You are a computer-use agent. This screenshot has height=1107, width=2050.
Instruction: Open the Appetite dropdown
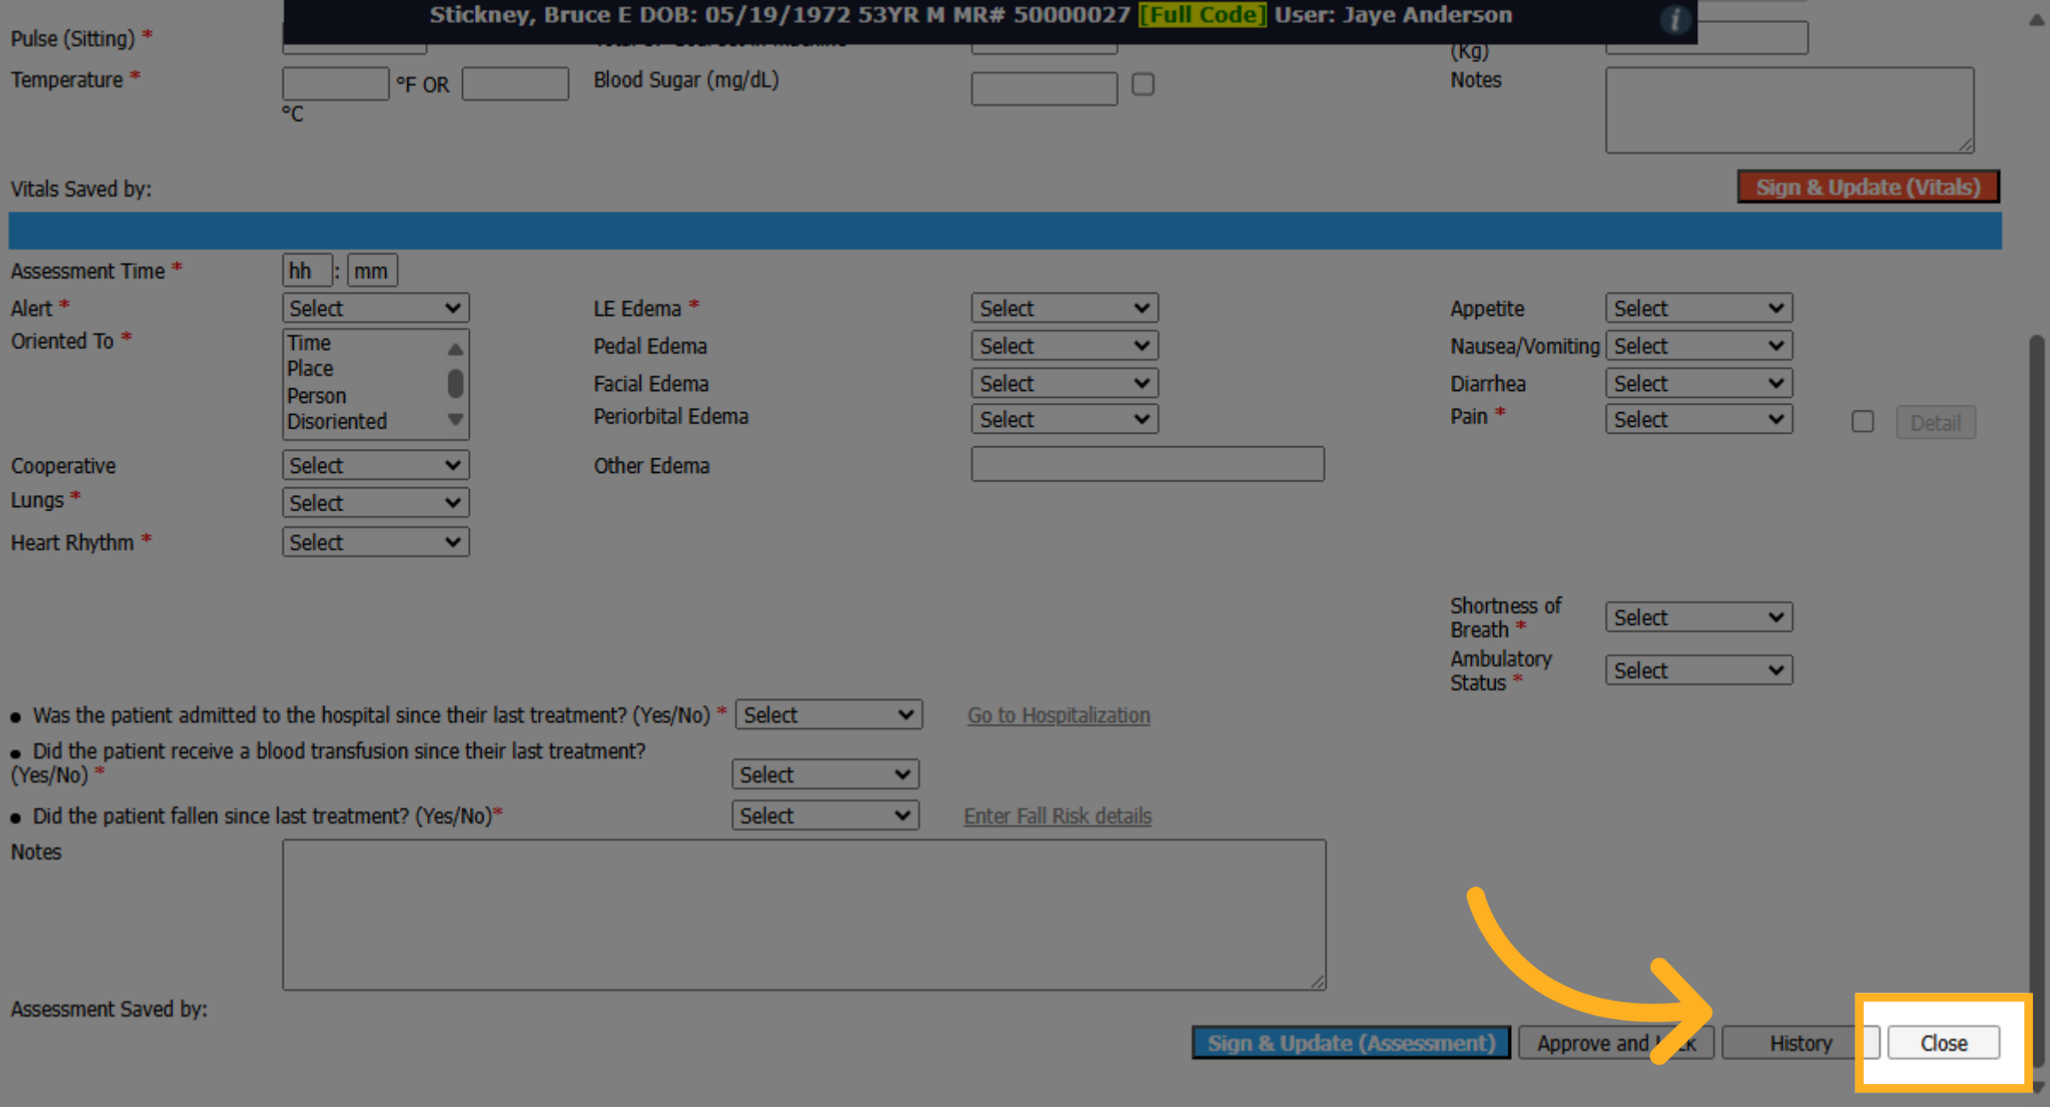tap(1699, 308)
